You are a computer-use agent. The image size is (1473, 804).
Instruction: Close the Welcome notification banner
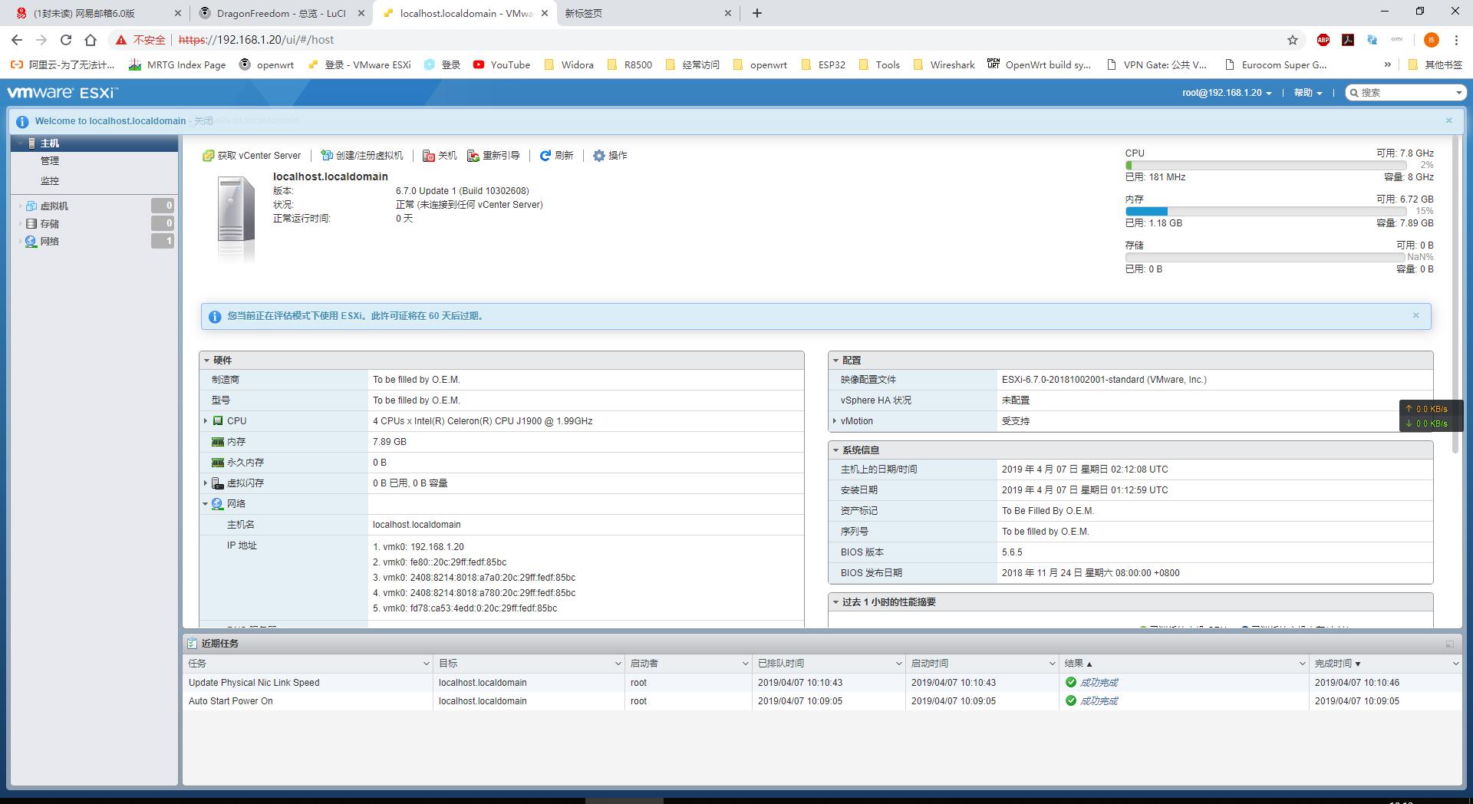pos(1448,120)
